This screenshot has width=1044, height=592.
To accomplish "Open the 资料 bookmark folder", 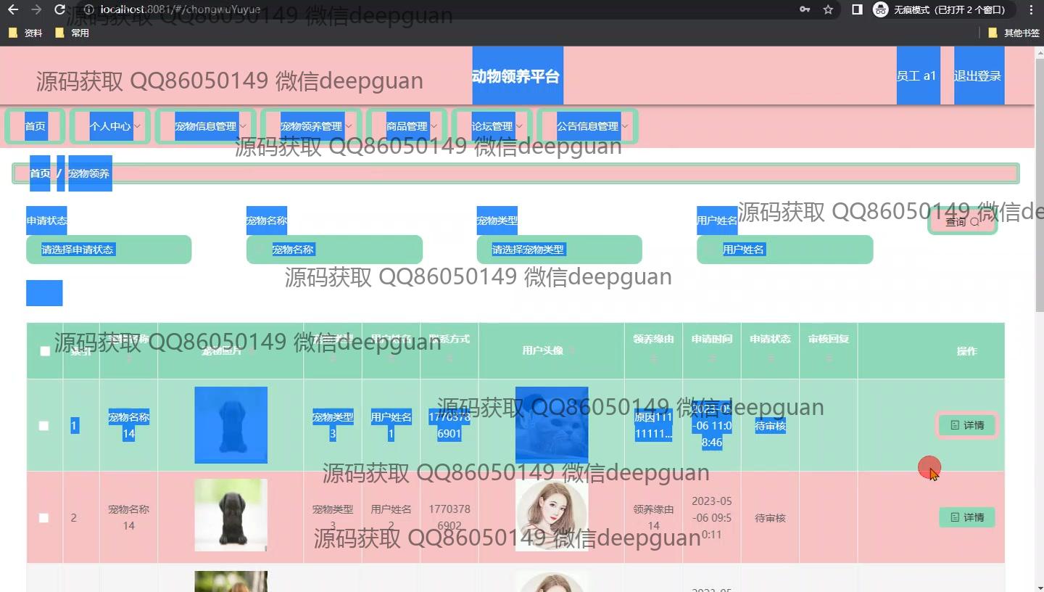I will point(26,33).
